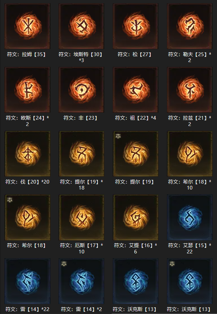217x314 pixels.
Task: Click the blue 艾瑟【15】 rune
Action: [190, 217]
